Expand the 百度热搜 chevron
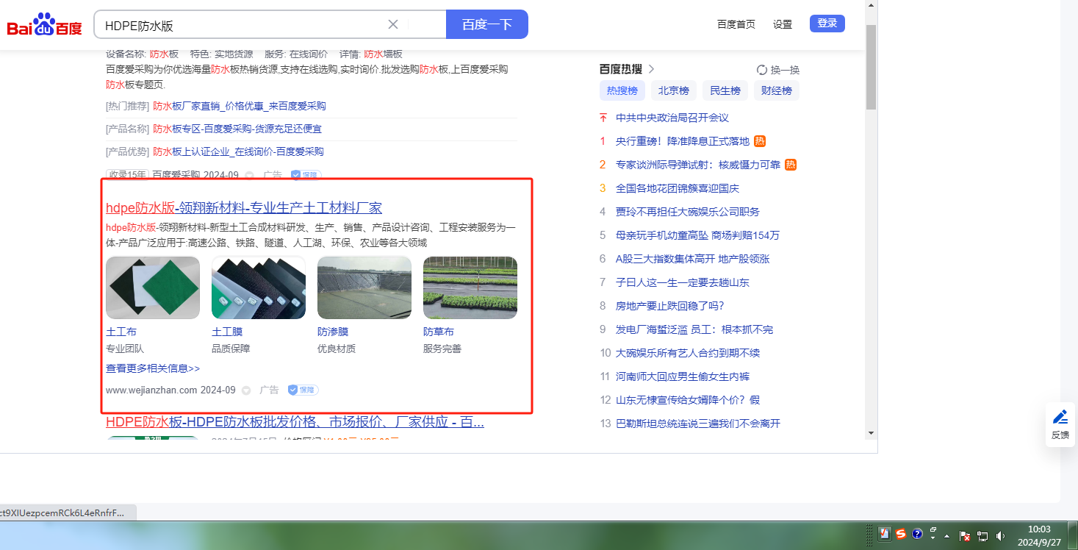Viewport: 1078px width, 550px height. pos(651,69)
